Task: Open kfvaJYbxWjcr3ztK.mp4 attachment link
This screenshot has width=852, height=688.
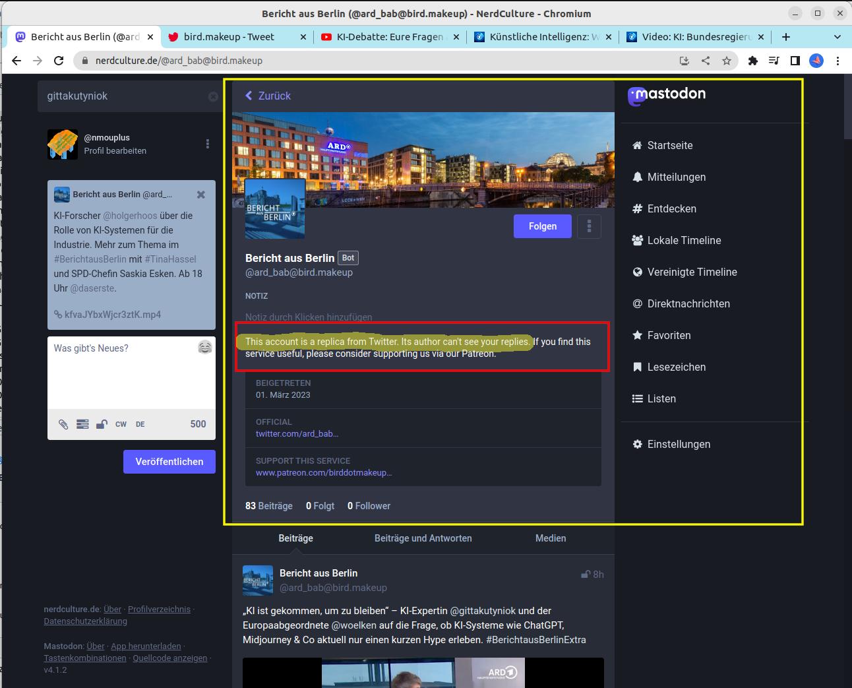Action: (107, 315)
